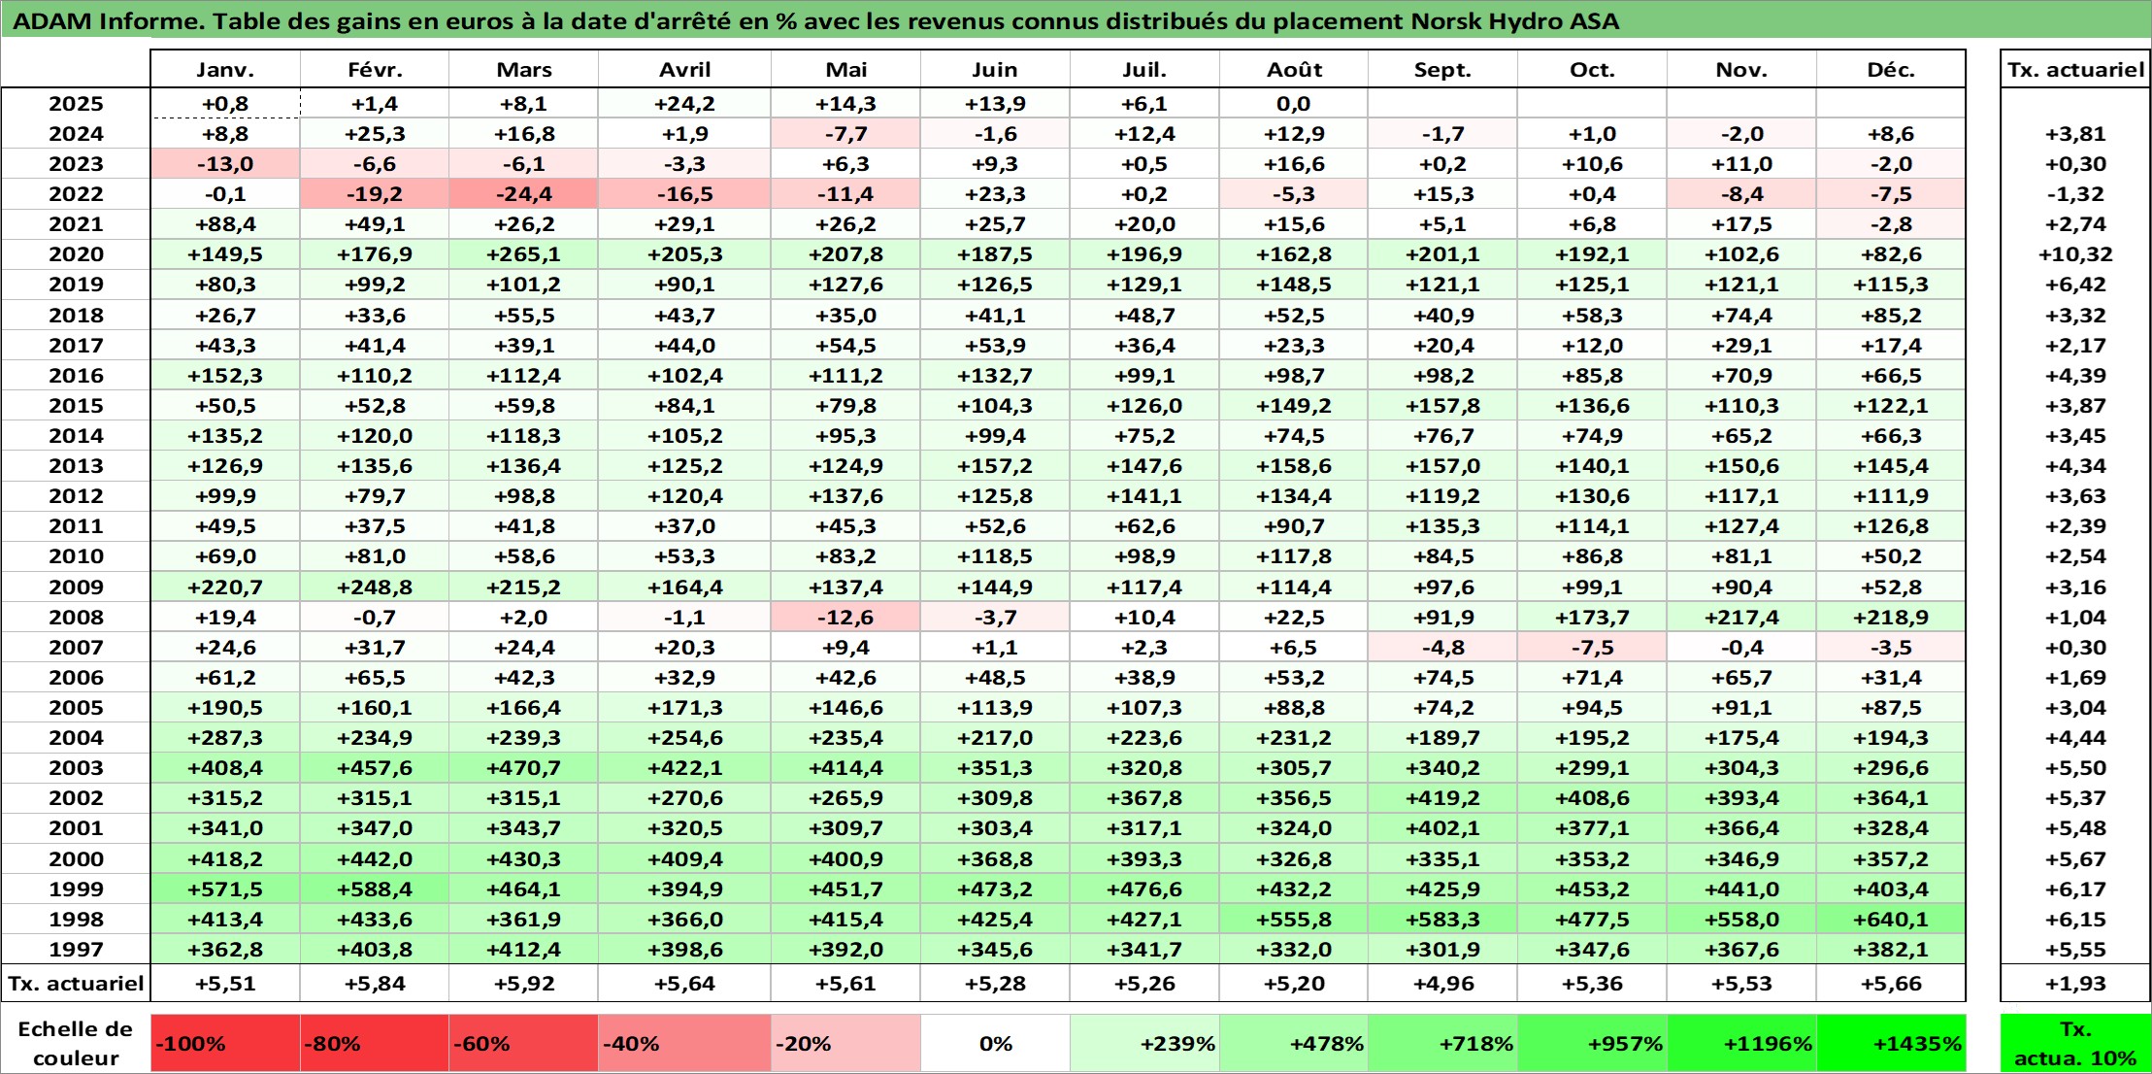Click the +157,2 cell for June 2013
Image resolution: width=2152 pixels, height=1074 pixels.
995,466
